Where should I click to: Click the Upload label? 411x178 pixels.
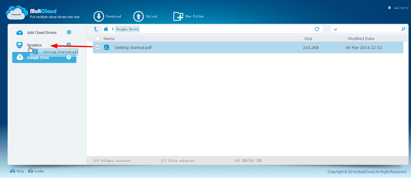coord(152,17)
